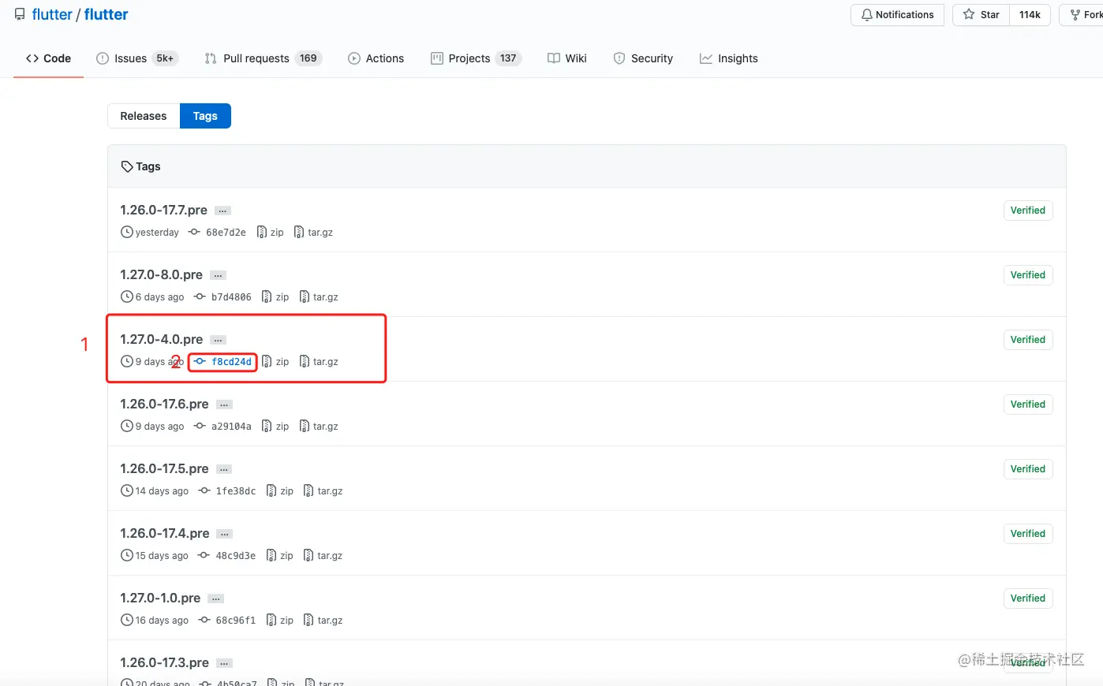Click Verified badge for 1.27.0-4.0.pre
The width and height of the screenshot is (1103, 686).
tap(1028, 340)
